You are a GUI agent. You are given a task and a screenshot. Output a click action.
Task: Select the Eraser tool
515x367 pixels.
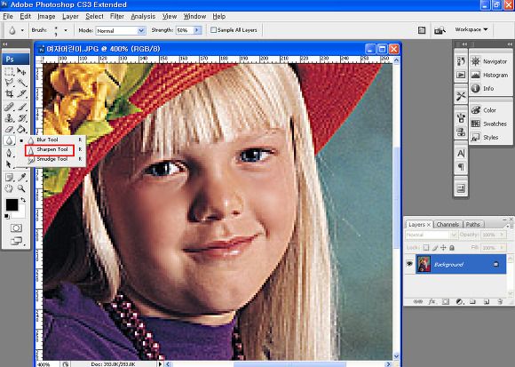9,129
